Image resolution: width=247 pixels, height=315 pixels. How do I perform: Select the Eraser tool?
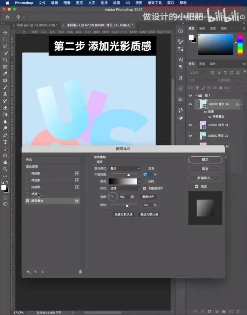click(6, 108)
